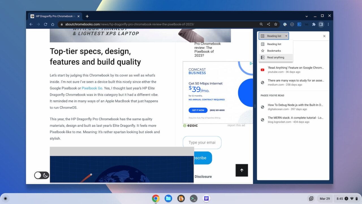The width and height of the screenshot is (362, 204).
Task: Click report this ad link
Action: [236, 125]
